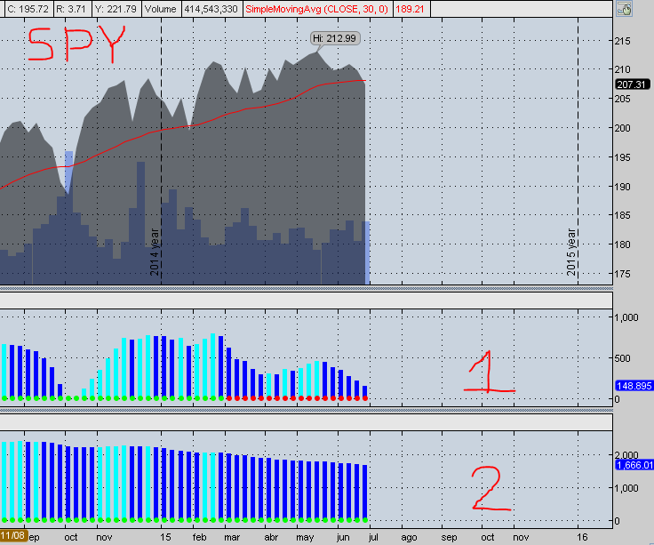Click the jul label on time axis

[373, 537]
